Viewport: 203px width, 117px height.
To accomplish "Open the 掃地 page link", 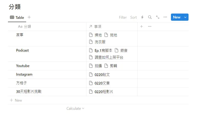I will 98,35.
